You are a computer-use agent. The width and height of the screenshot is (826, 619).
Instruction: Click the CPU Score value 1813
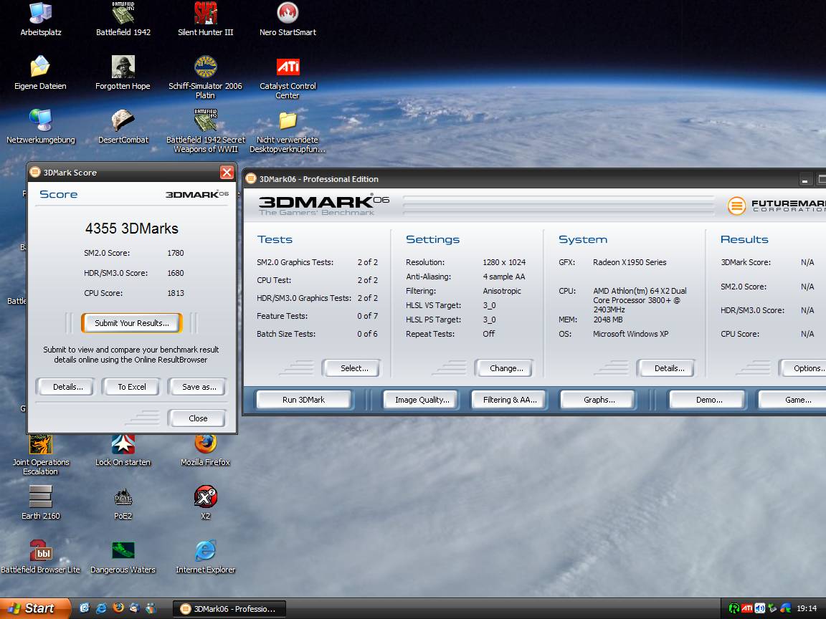[176, 293]
